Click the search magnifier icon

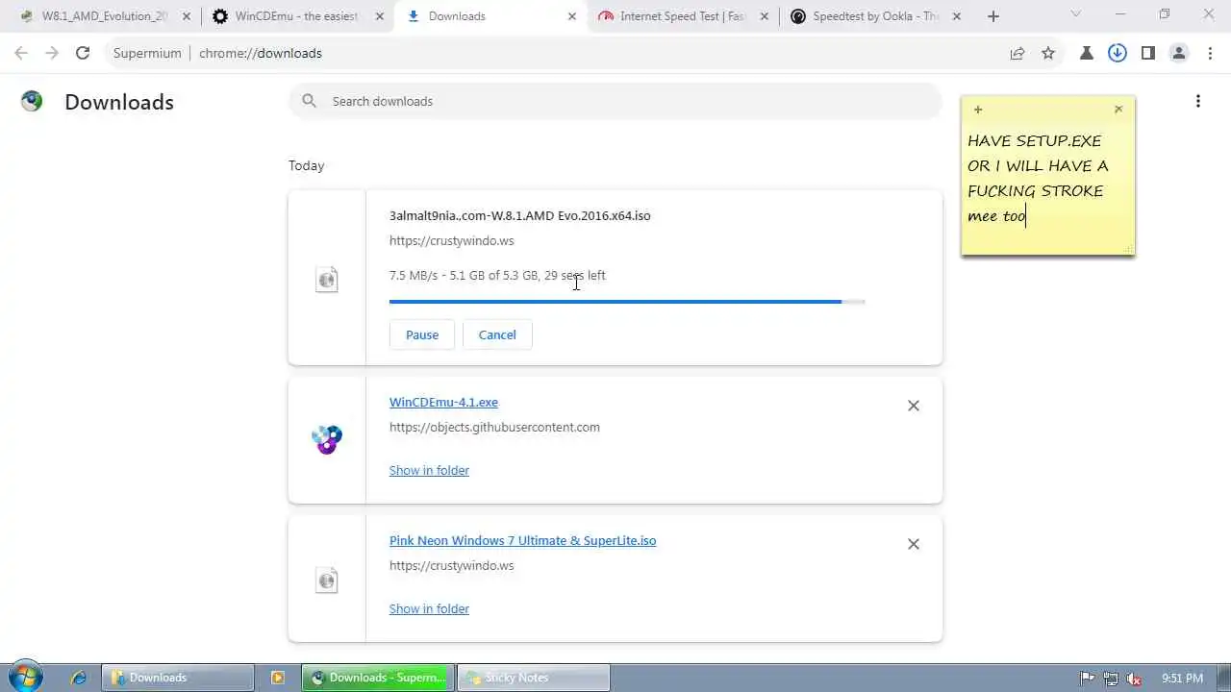(x=309, y=101)
